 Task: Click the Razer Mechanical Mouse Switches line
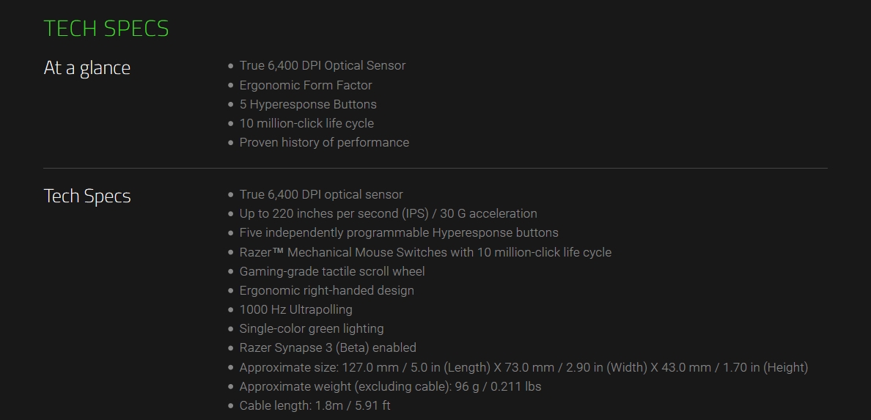click(x=425, y=252)
